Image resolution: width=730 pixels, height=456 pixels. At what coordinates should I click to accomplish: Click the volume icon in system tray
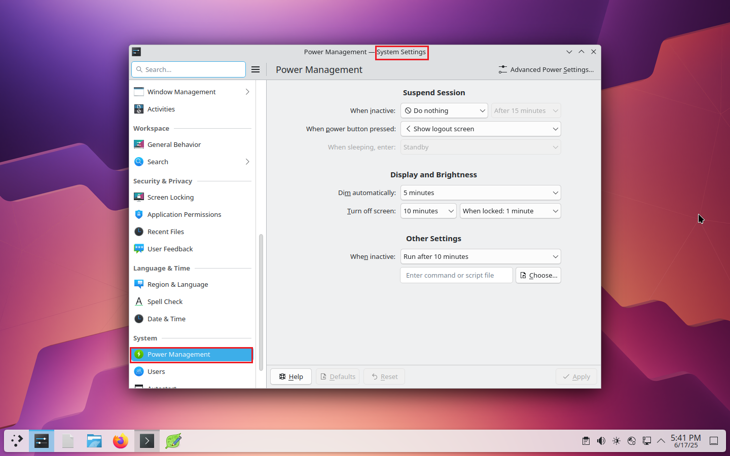(x=601, y=441)
